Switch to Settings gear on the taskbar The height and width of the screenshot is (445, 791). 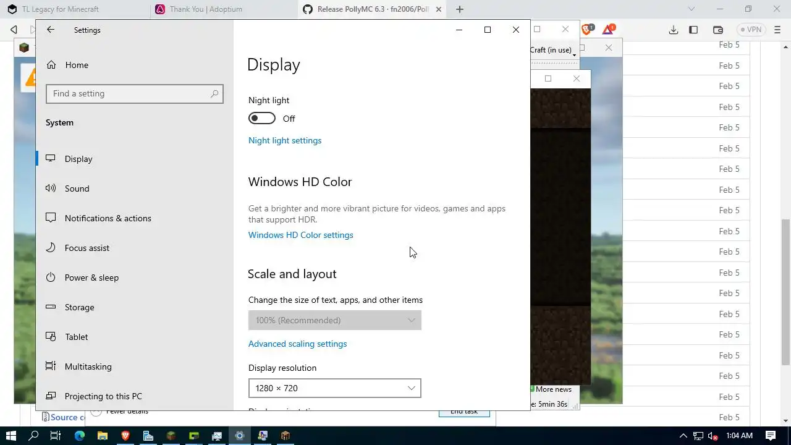tap(240, 436)
